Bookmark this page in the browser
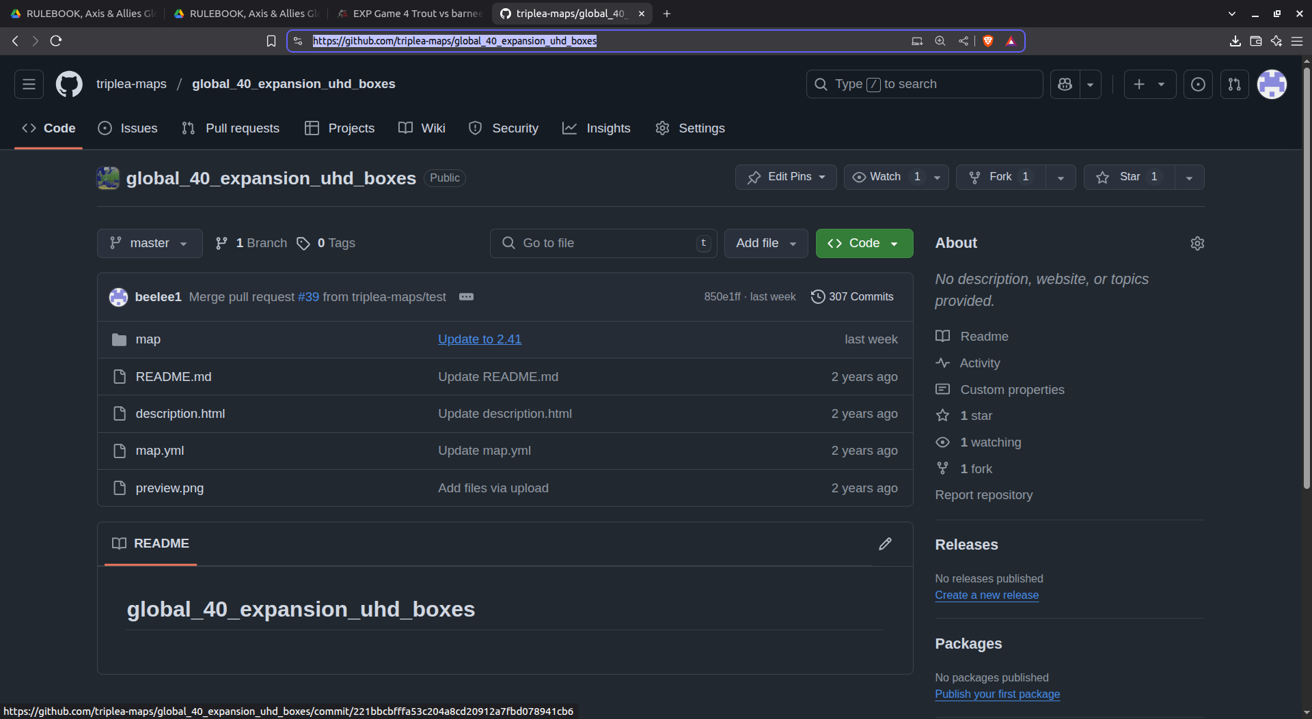The height and width of the screenshot is (719, 1312). point(271,41)
